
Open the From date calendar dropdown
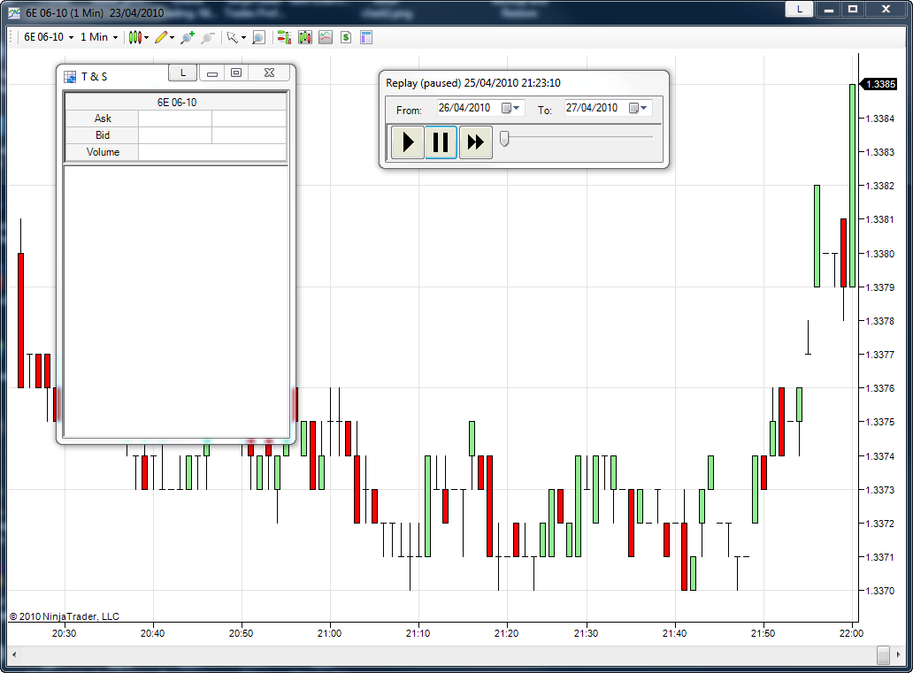pos(511,108)
